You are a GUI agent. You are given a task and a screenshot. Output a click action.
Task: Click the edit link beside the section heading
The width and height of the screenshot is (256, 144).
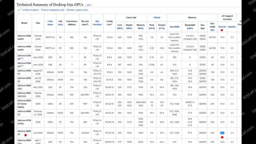[88, 5]
